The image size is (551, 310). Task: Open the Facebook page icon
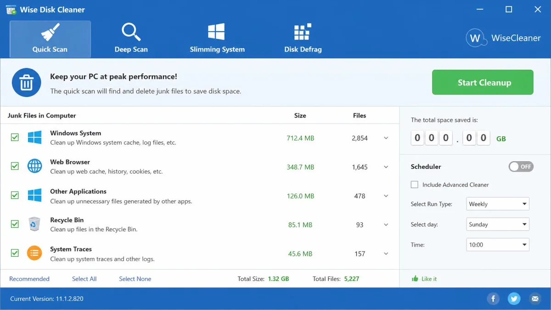coord(493,299)
